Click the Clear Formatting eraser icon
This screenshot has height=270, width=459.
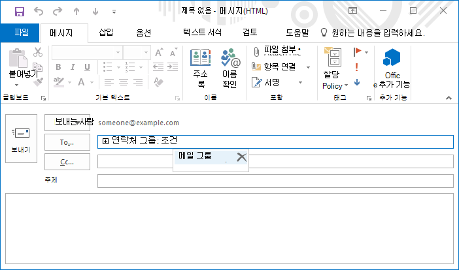point(158,82)
